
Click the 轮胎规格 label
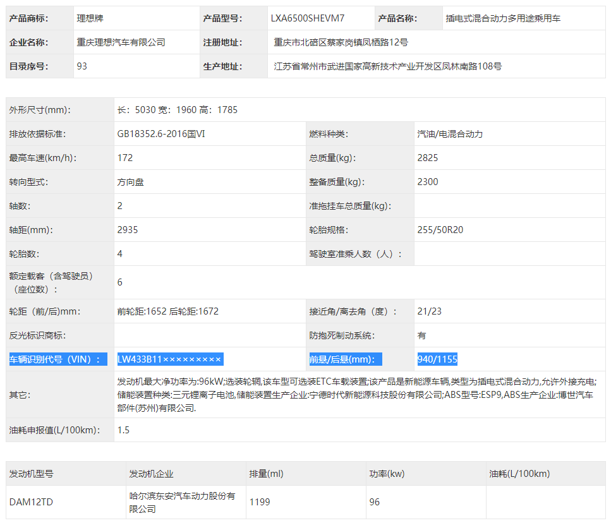(x=329, y=230)
